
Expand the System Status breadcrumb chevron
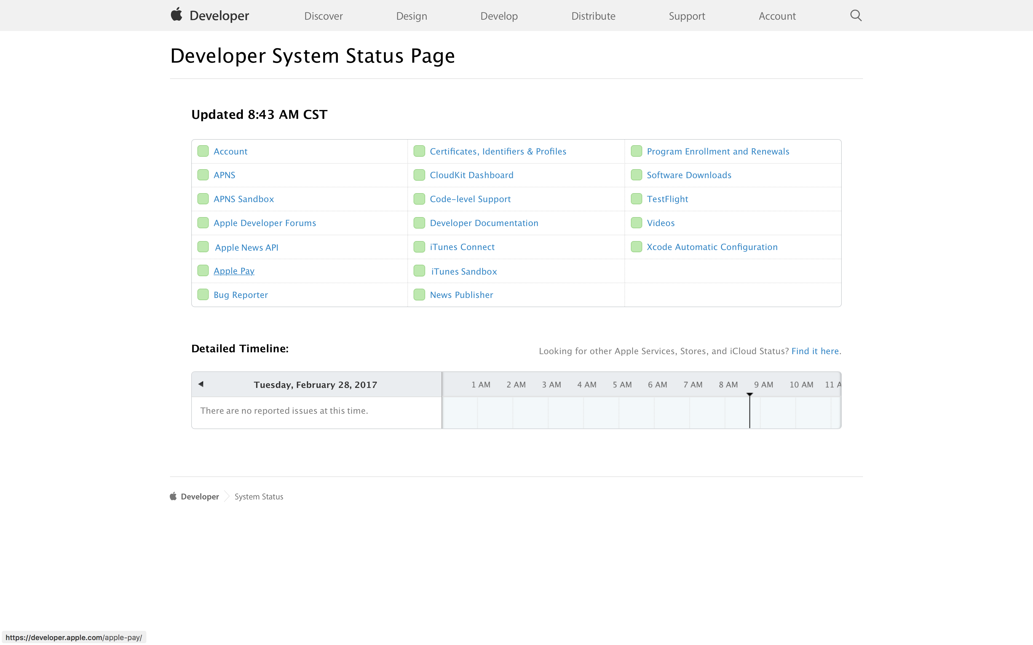coord(227,496)
